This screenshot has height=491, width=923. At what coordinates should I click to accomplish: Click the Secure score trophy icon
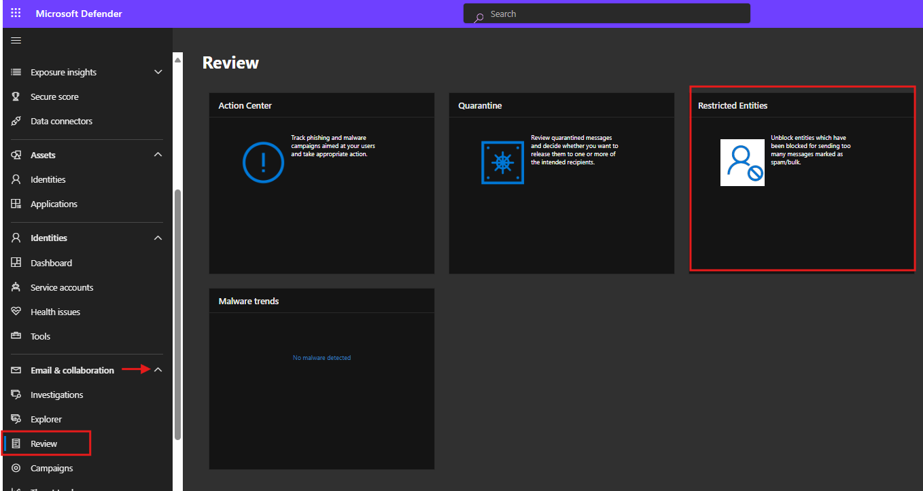[x=16, y=96]
